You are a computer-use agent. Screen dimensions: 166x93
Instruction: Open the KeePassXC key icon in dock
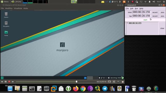point(68,89)
